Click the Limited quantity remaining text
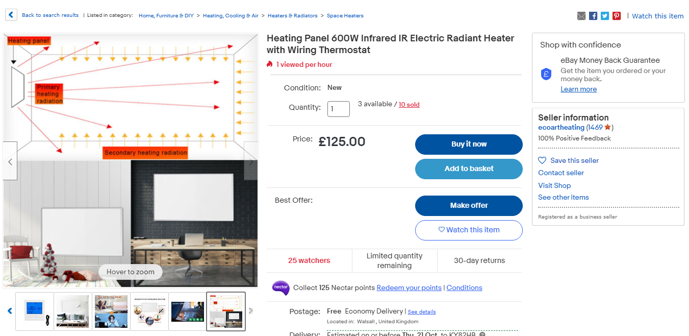Image resolution: width=689 pixels, height=336 pixels. 394,260
